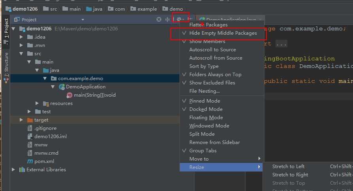The height and width of the screenshot is (191, 353).
Task: Toggle Group Tabs option
Action: 221,151
